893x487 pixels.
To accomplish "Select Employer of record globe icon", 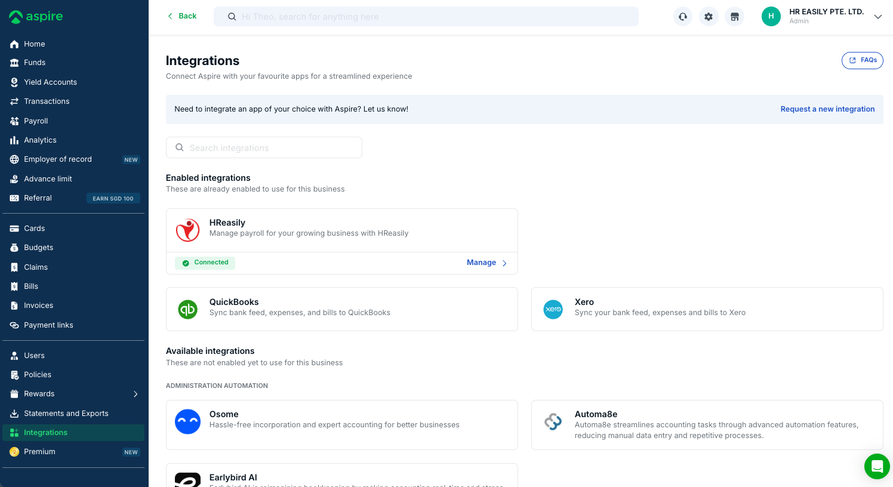I will pos(14,159).
